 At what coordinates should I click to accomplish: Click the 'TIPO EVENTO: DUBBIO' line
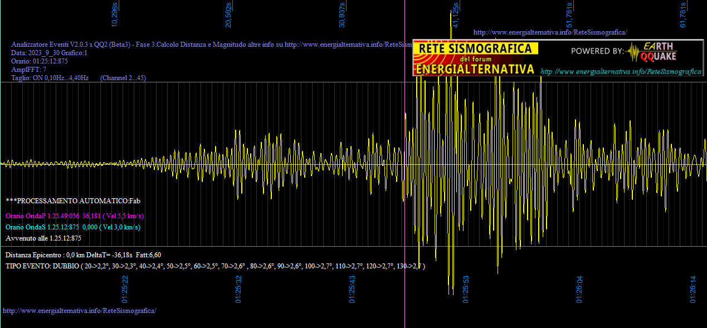click(x=216, y=266)
